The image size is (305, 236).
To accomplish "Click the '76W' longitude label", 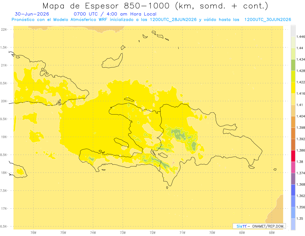I will [33, 233].
